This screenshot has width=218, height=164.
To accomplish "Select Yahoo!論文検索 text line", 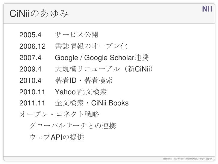I will point(81,92).
